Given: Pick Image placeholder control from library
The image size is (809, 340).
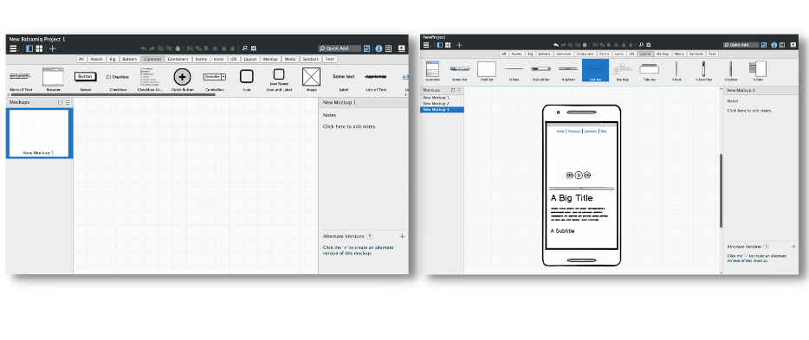Looking at the screenshot, I should pyautogui.click(x=311, y=80).
